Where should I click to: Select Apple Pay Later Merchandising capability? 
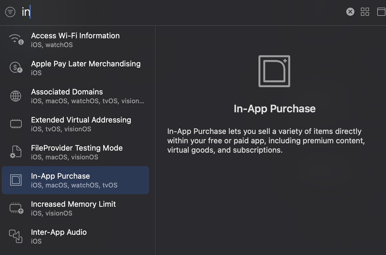(75, 68)
